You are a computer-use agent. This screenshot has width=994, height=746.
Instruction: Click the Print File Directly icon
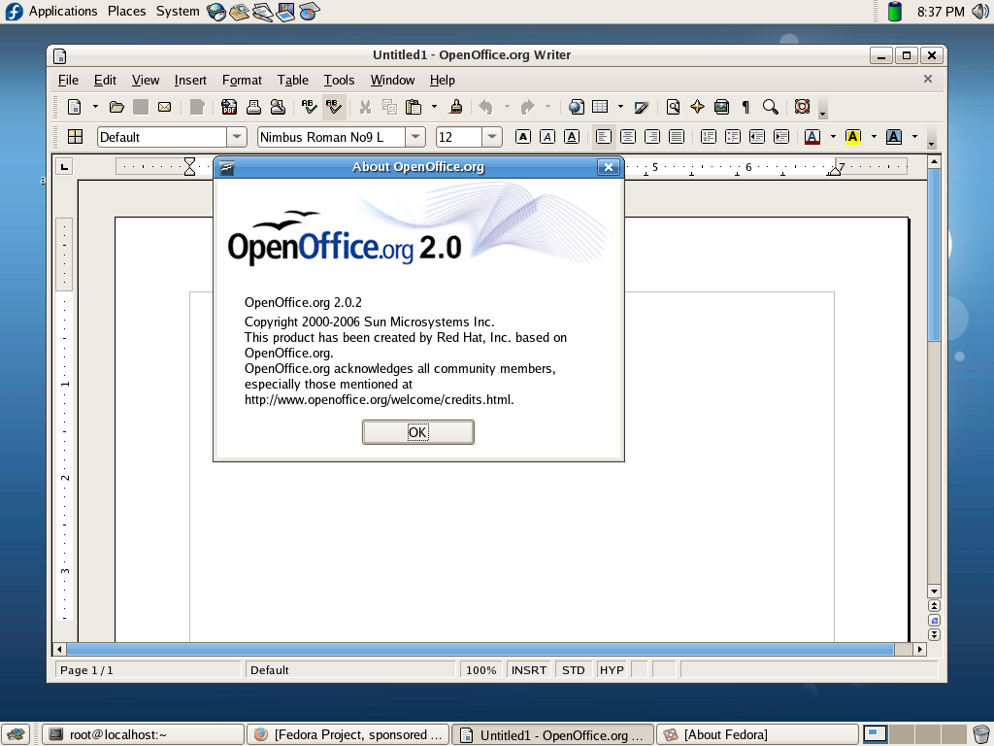(253, 107)
